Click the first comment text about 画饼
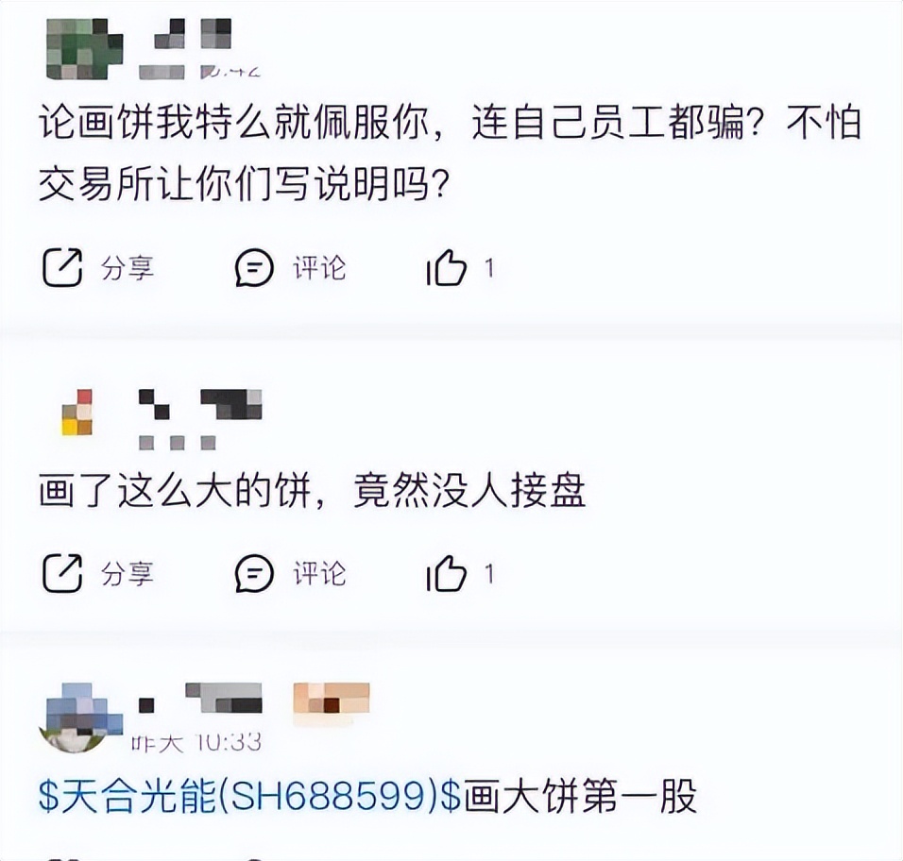Image resolution: width=903 pixels, height=861 pixels. [451, 153]
